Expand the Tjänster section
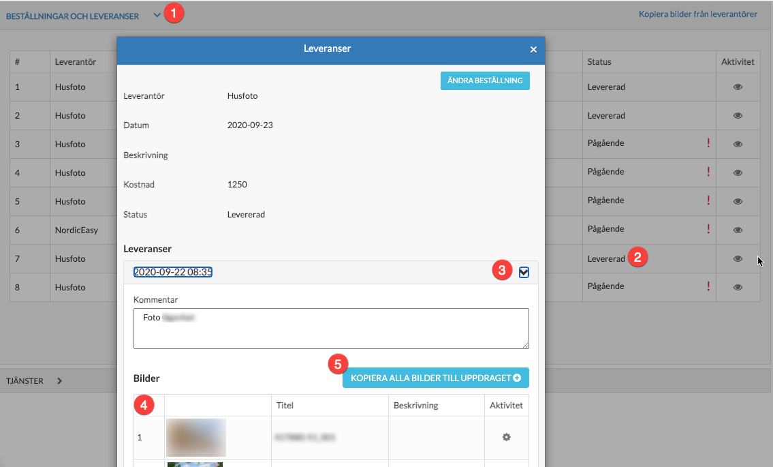This screenshot has height=467, width=773. pyautogui.click(x=59, y=380)
